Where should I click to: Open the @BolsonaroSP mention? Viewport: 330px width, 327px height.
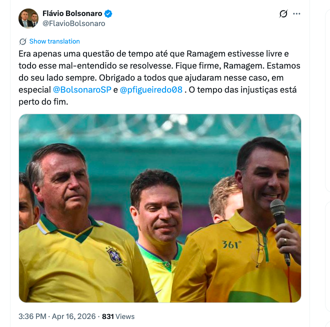point(82,90)
